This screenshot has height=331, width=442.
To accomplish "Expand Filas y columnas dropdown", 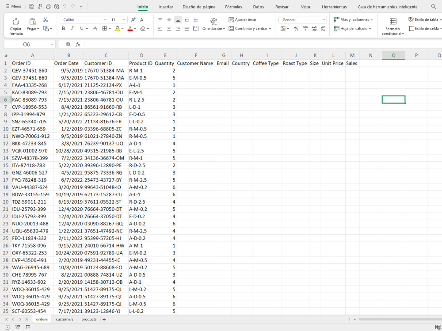I will 372,20.
